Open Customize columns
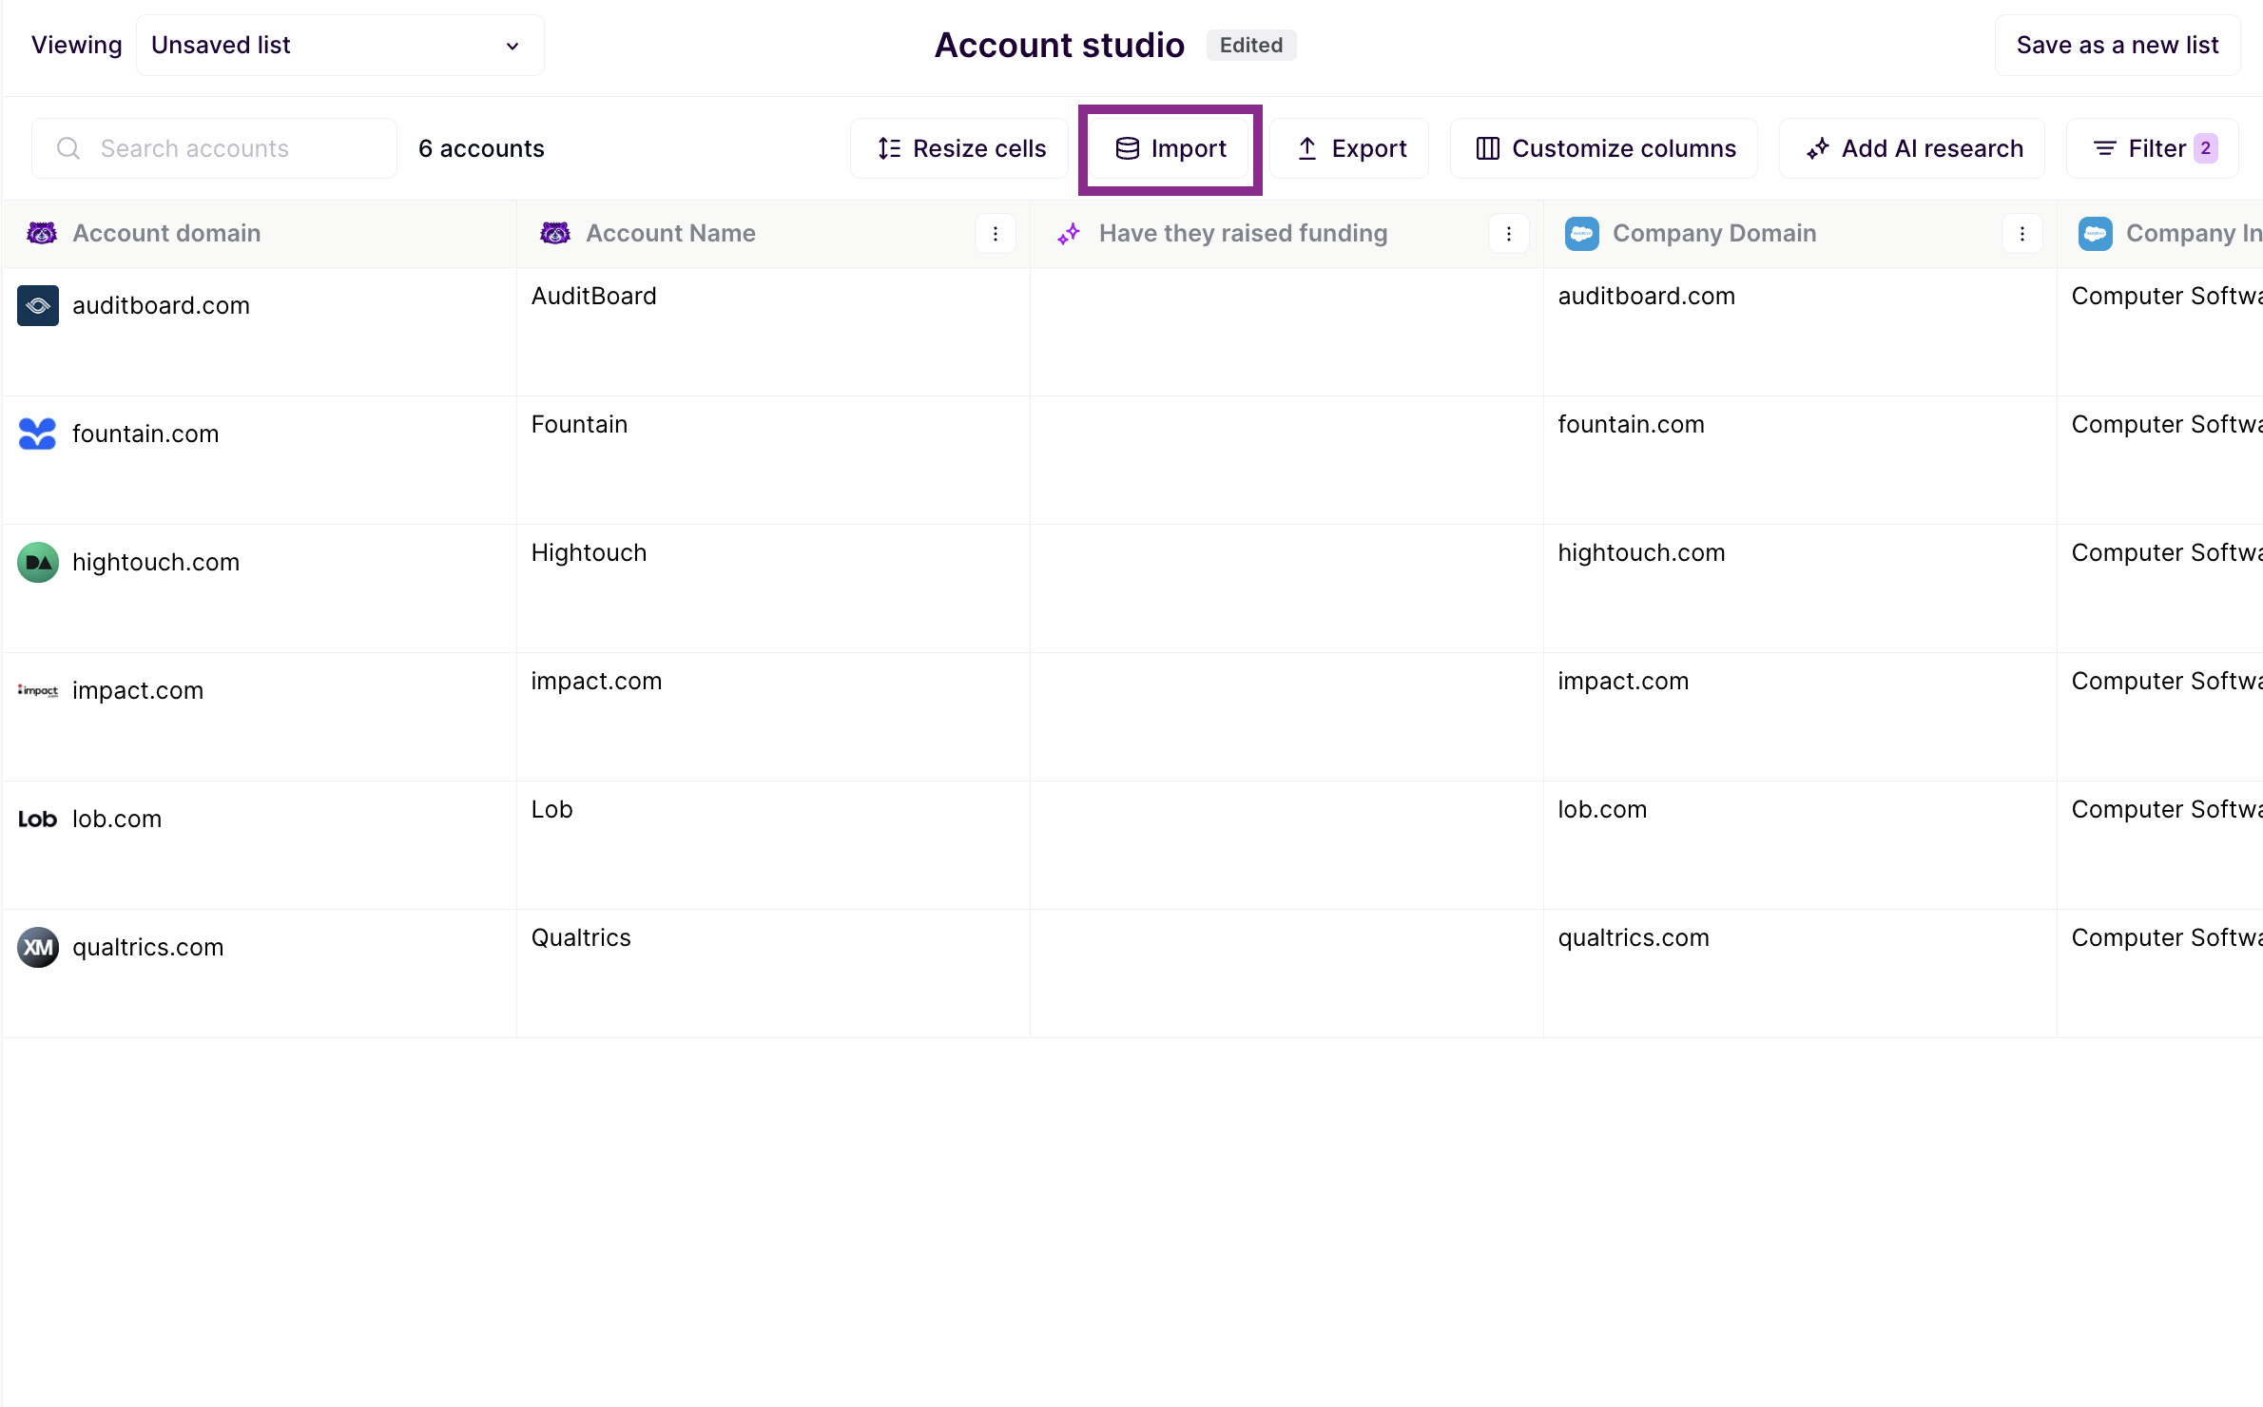 pyautogui.click(x=1604, y=148)
